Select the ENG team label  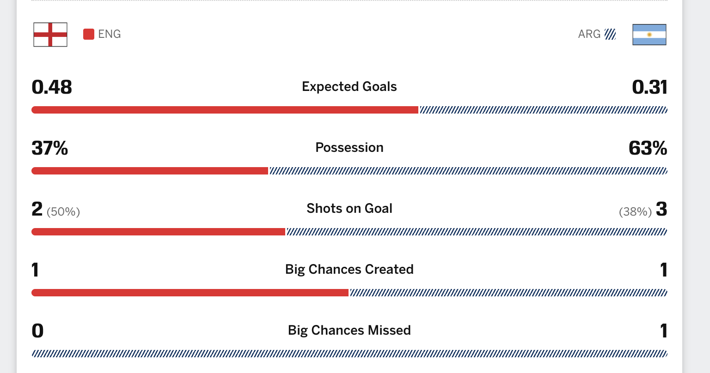(x=110, y=34)
